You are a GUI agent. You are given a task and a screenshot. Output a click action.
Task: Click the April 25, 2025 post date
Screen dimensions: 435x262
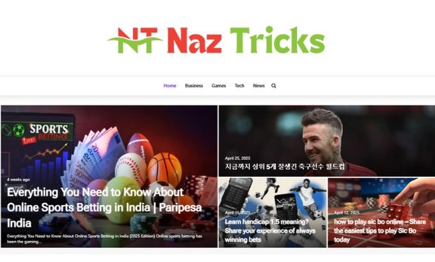tap(237, 158)
